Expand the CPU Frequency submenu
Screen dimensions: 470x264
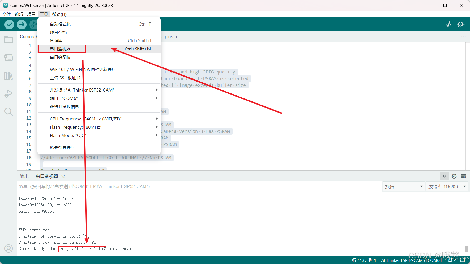click(x=99, y=119)
